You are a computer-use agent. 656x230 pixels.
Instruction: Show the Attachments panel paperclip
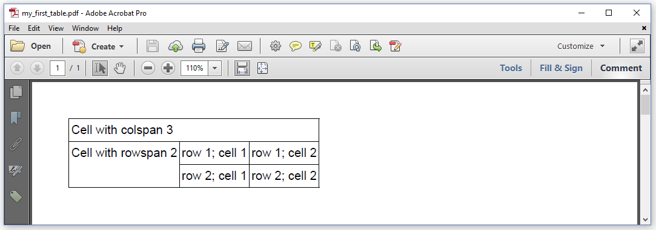[x=16, y=144]
